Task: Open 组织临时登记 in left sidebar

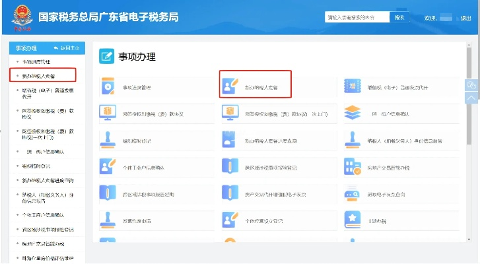Action: click(x=36, y=166)
